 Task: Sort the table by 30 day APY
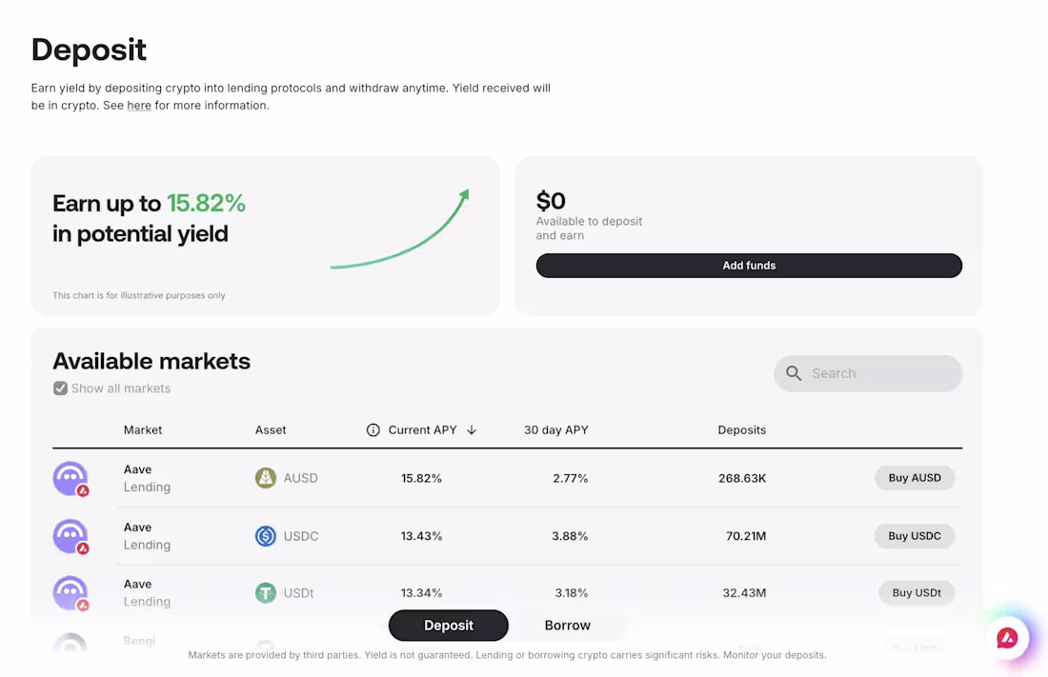tap(556, 429)
